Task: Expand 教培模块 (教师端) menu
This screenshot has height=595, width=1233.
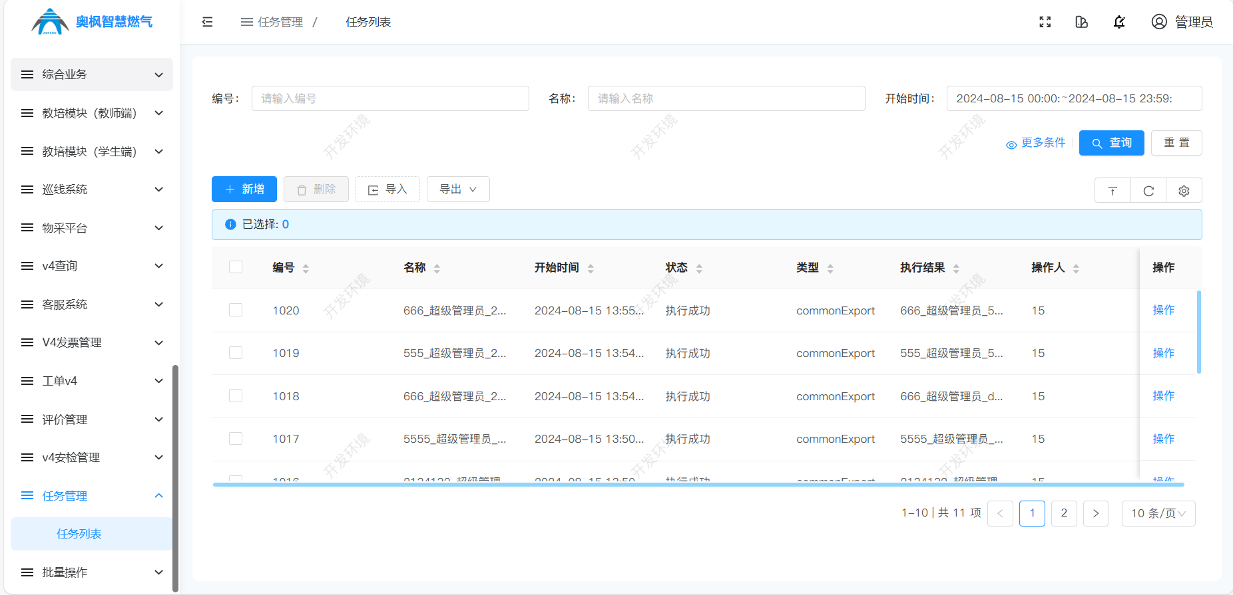Action: point(92,113)
